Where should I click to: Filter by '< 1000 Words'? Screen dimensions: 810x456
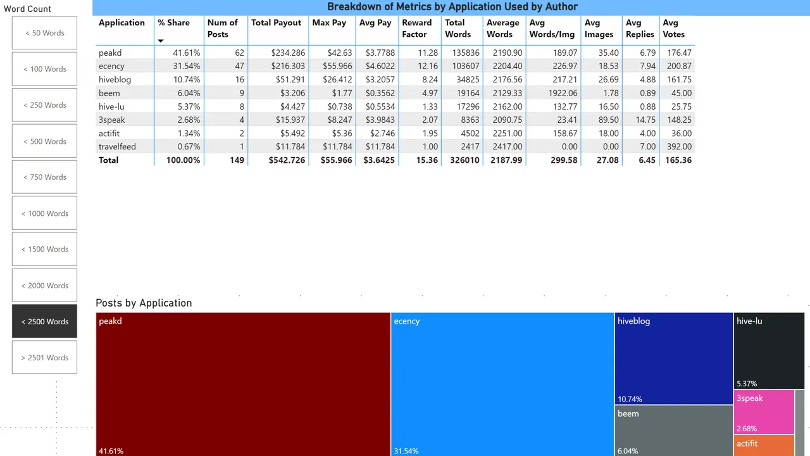click(44, 213)
